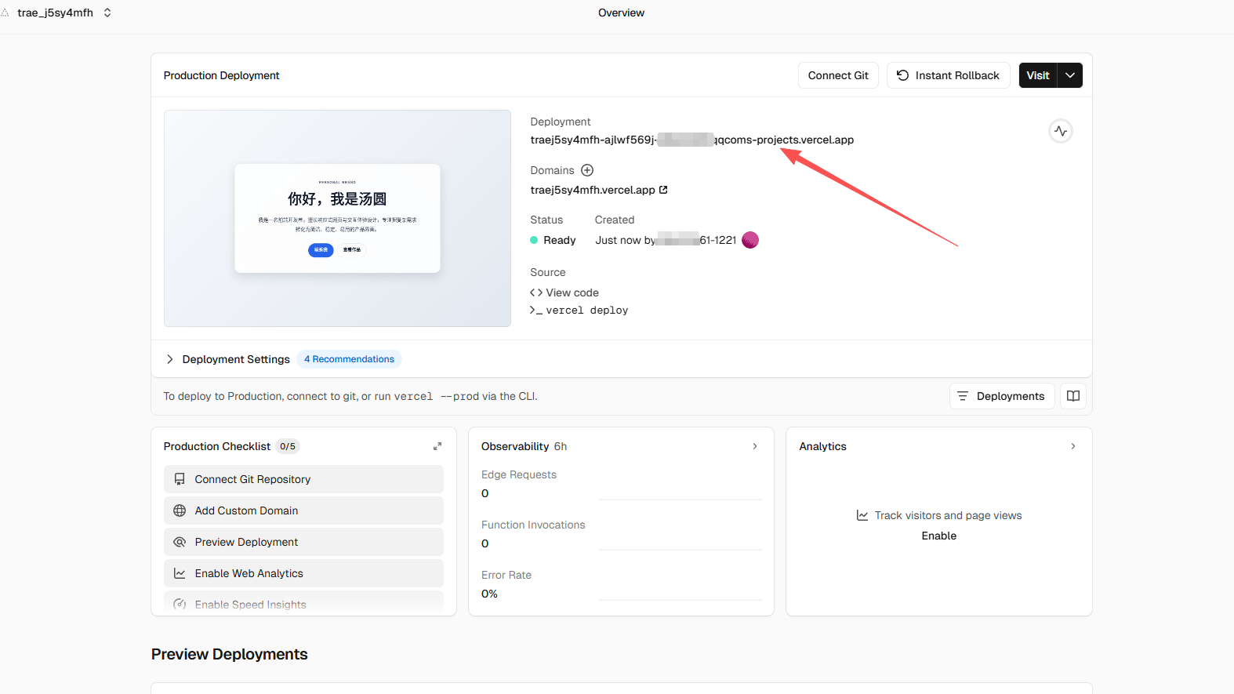Image resolution: width=1234 pixels, height=694 pixels.
Task: Click the View code link
Action: click(x=572, y=292)
